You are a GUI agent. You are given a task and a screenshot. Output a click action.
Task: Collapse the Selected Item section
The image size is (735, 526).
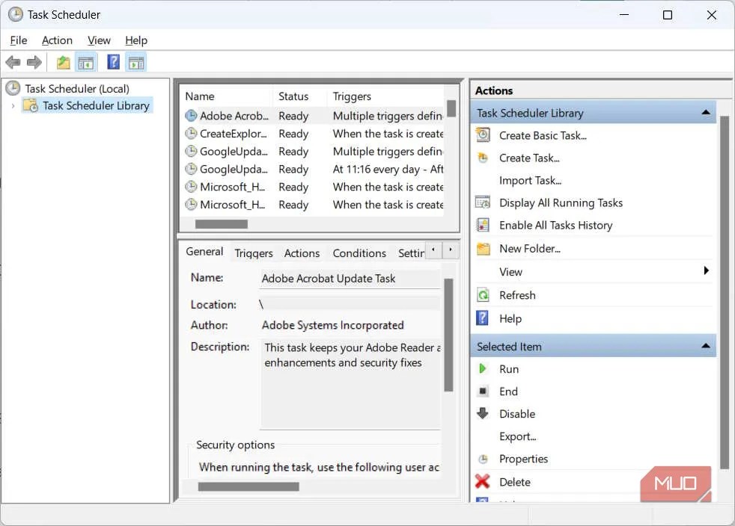coord(704,345)
